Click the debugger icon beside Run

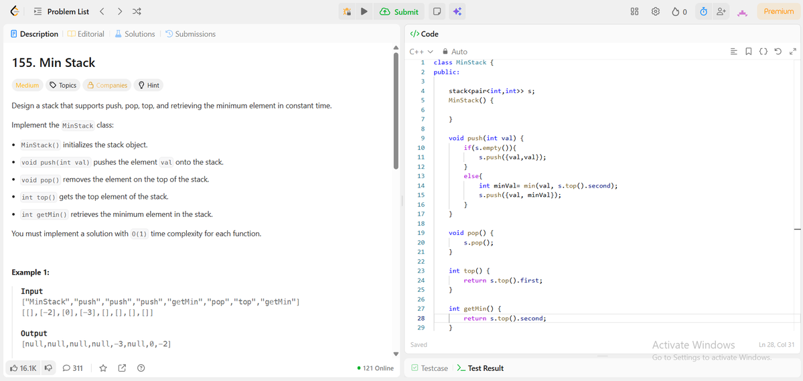point(347,11)
